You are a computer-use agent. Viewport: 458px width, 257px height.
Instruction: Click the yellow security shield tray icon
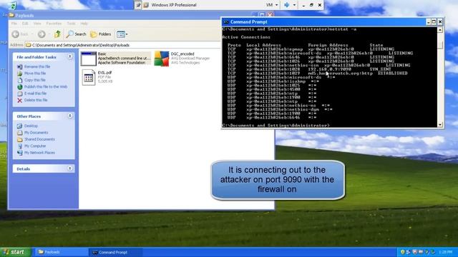pyautogui.click(x=402, y=252)
